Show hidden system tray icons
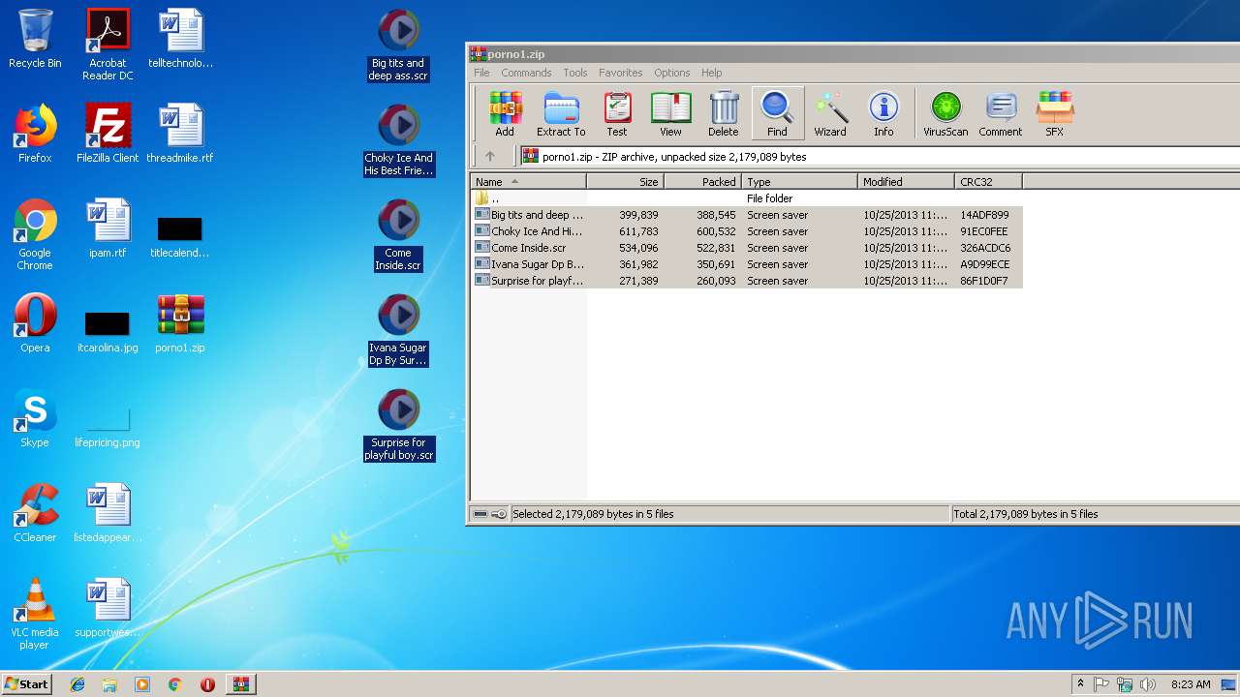Screen dimensions: 1240x697 coord(1080,684)
